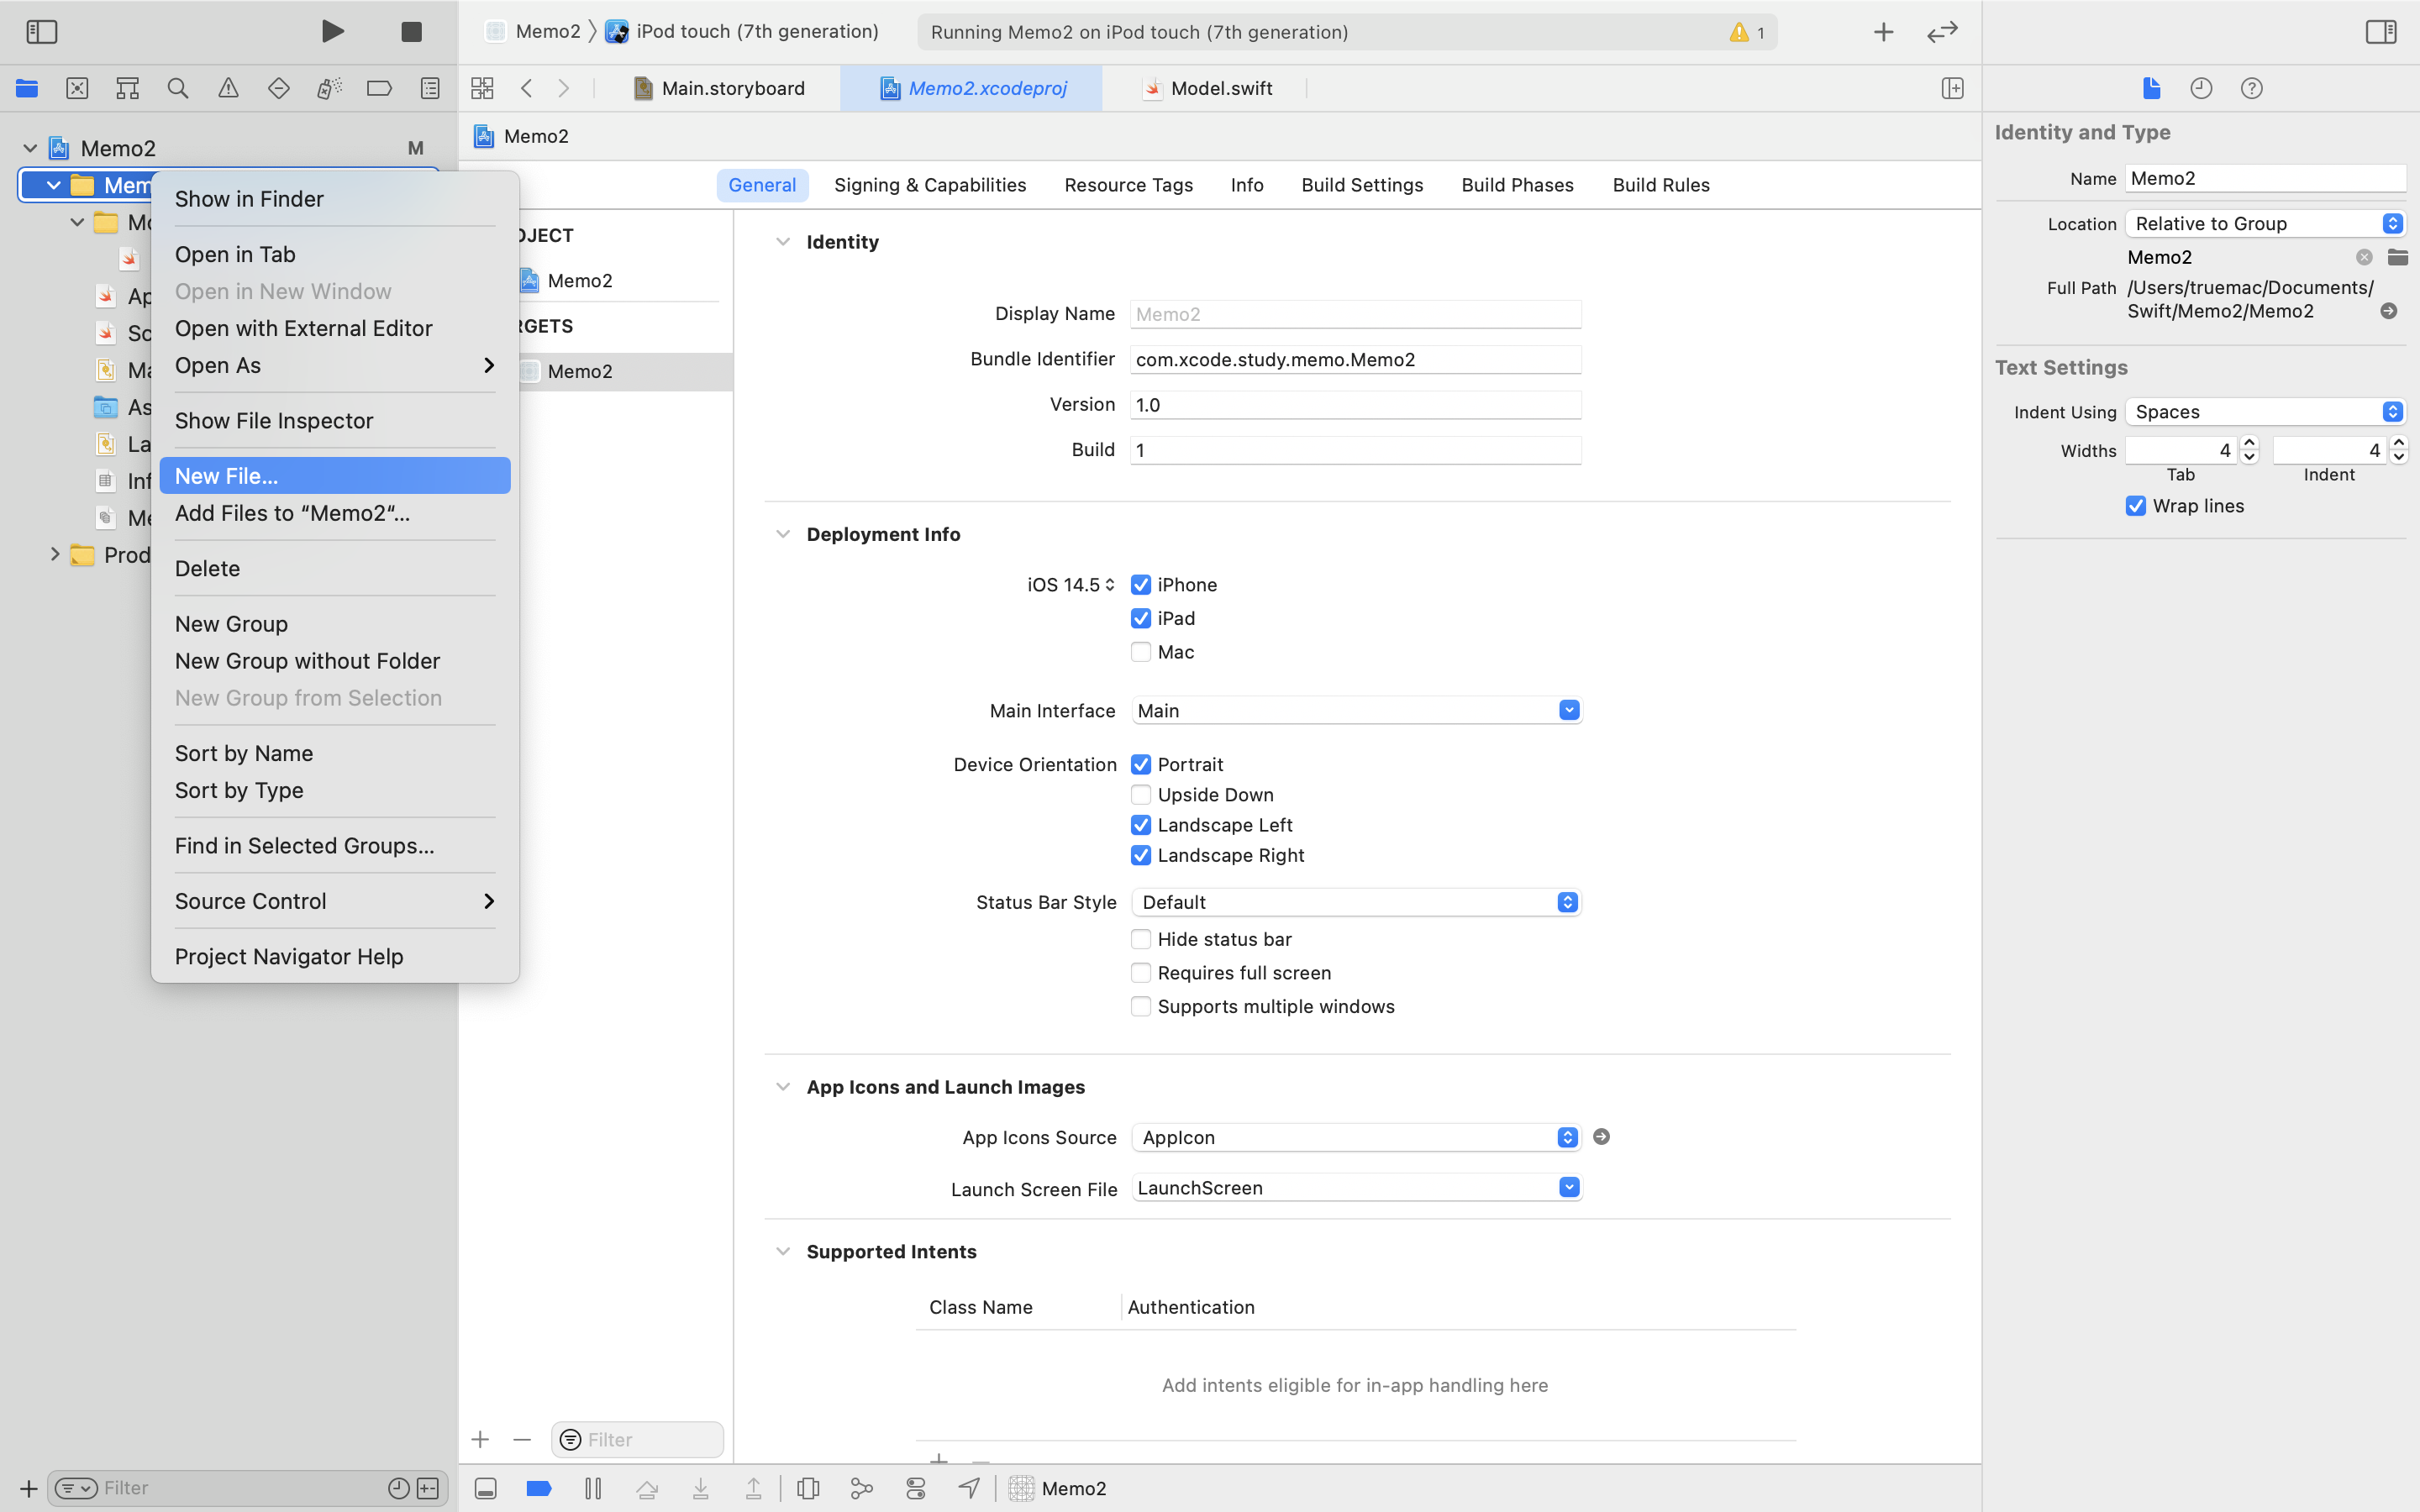Collapse the Deployment Info section
This screenshot has width=2420, height=1512.
click(783, 534)
